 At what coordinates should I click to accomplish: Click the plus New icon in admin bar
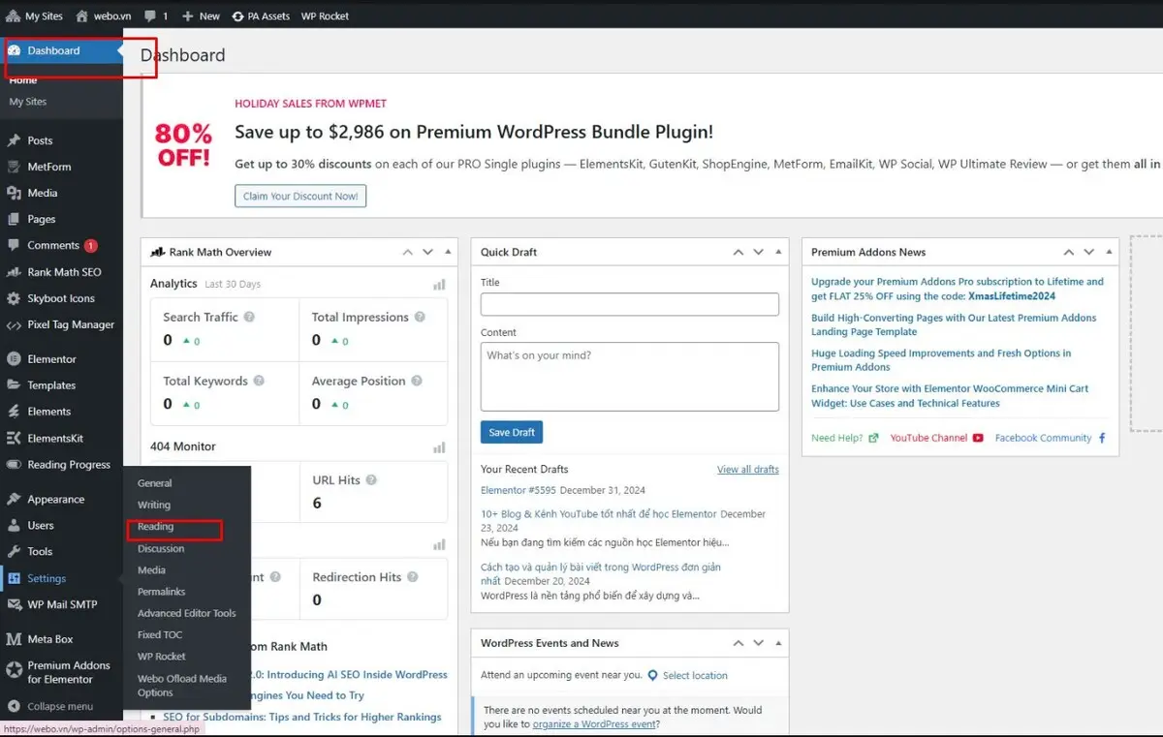coord(188,16)
